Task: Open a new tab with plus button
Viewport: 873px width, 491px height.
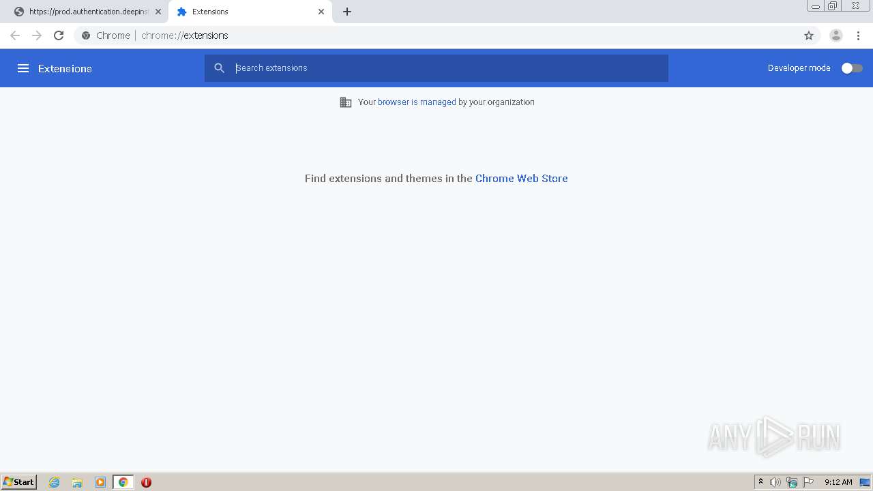Action: click(347, 12)
